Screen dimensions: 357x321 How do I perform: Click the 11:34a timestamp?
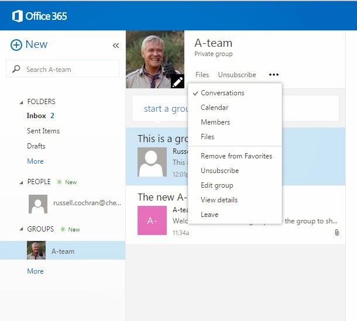181,233
